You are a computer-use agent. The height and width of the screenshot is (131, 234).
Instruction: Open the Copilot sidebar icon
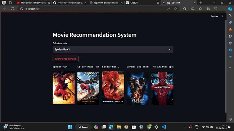(230, 9)
